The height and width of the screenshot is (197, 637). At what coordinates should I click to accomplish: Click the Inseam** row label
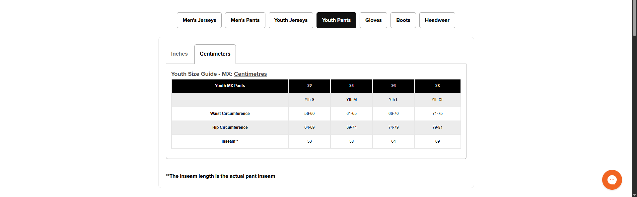(230, 141)
